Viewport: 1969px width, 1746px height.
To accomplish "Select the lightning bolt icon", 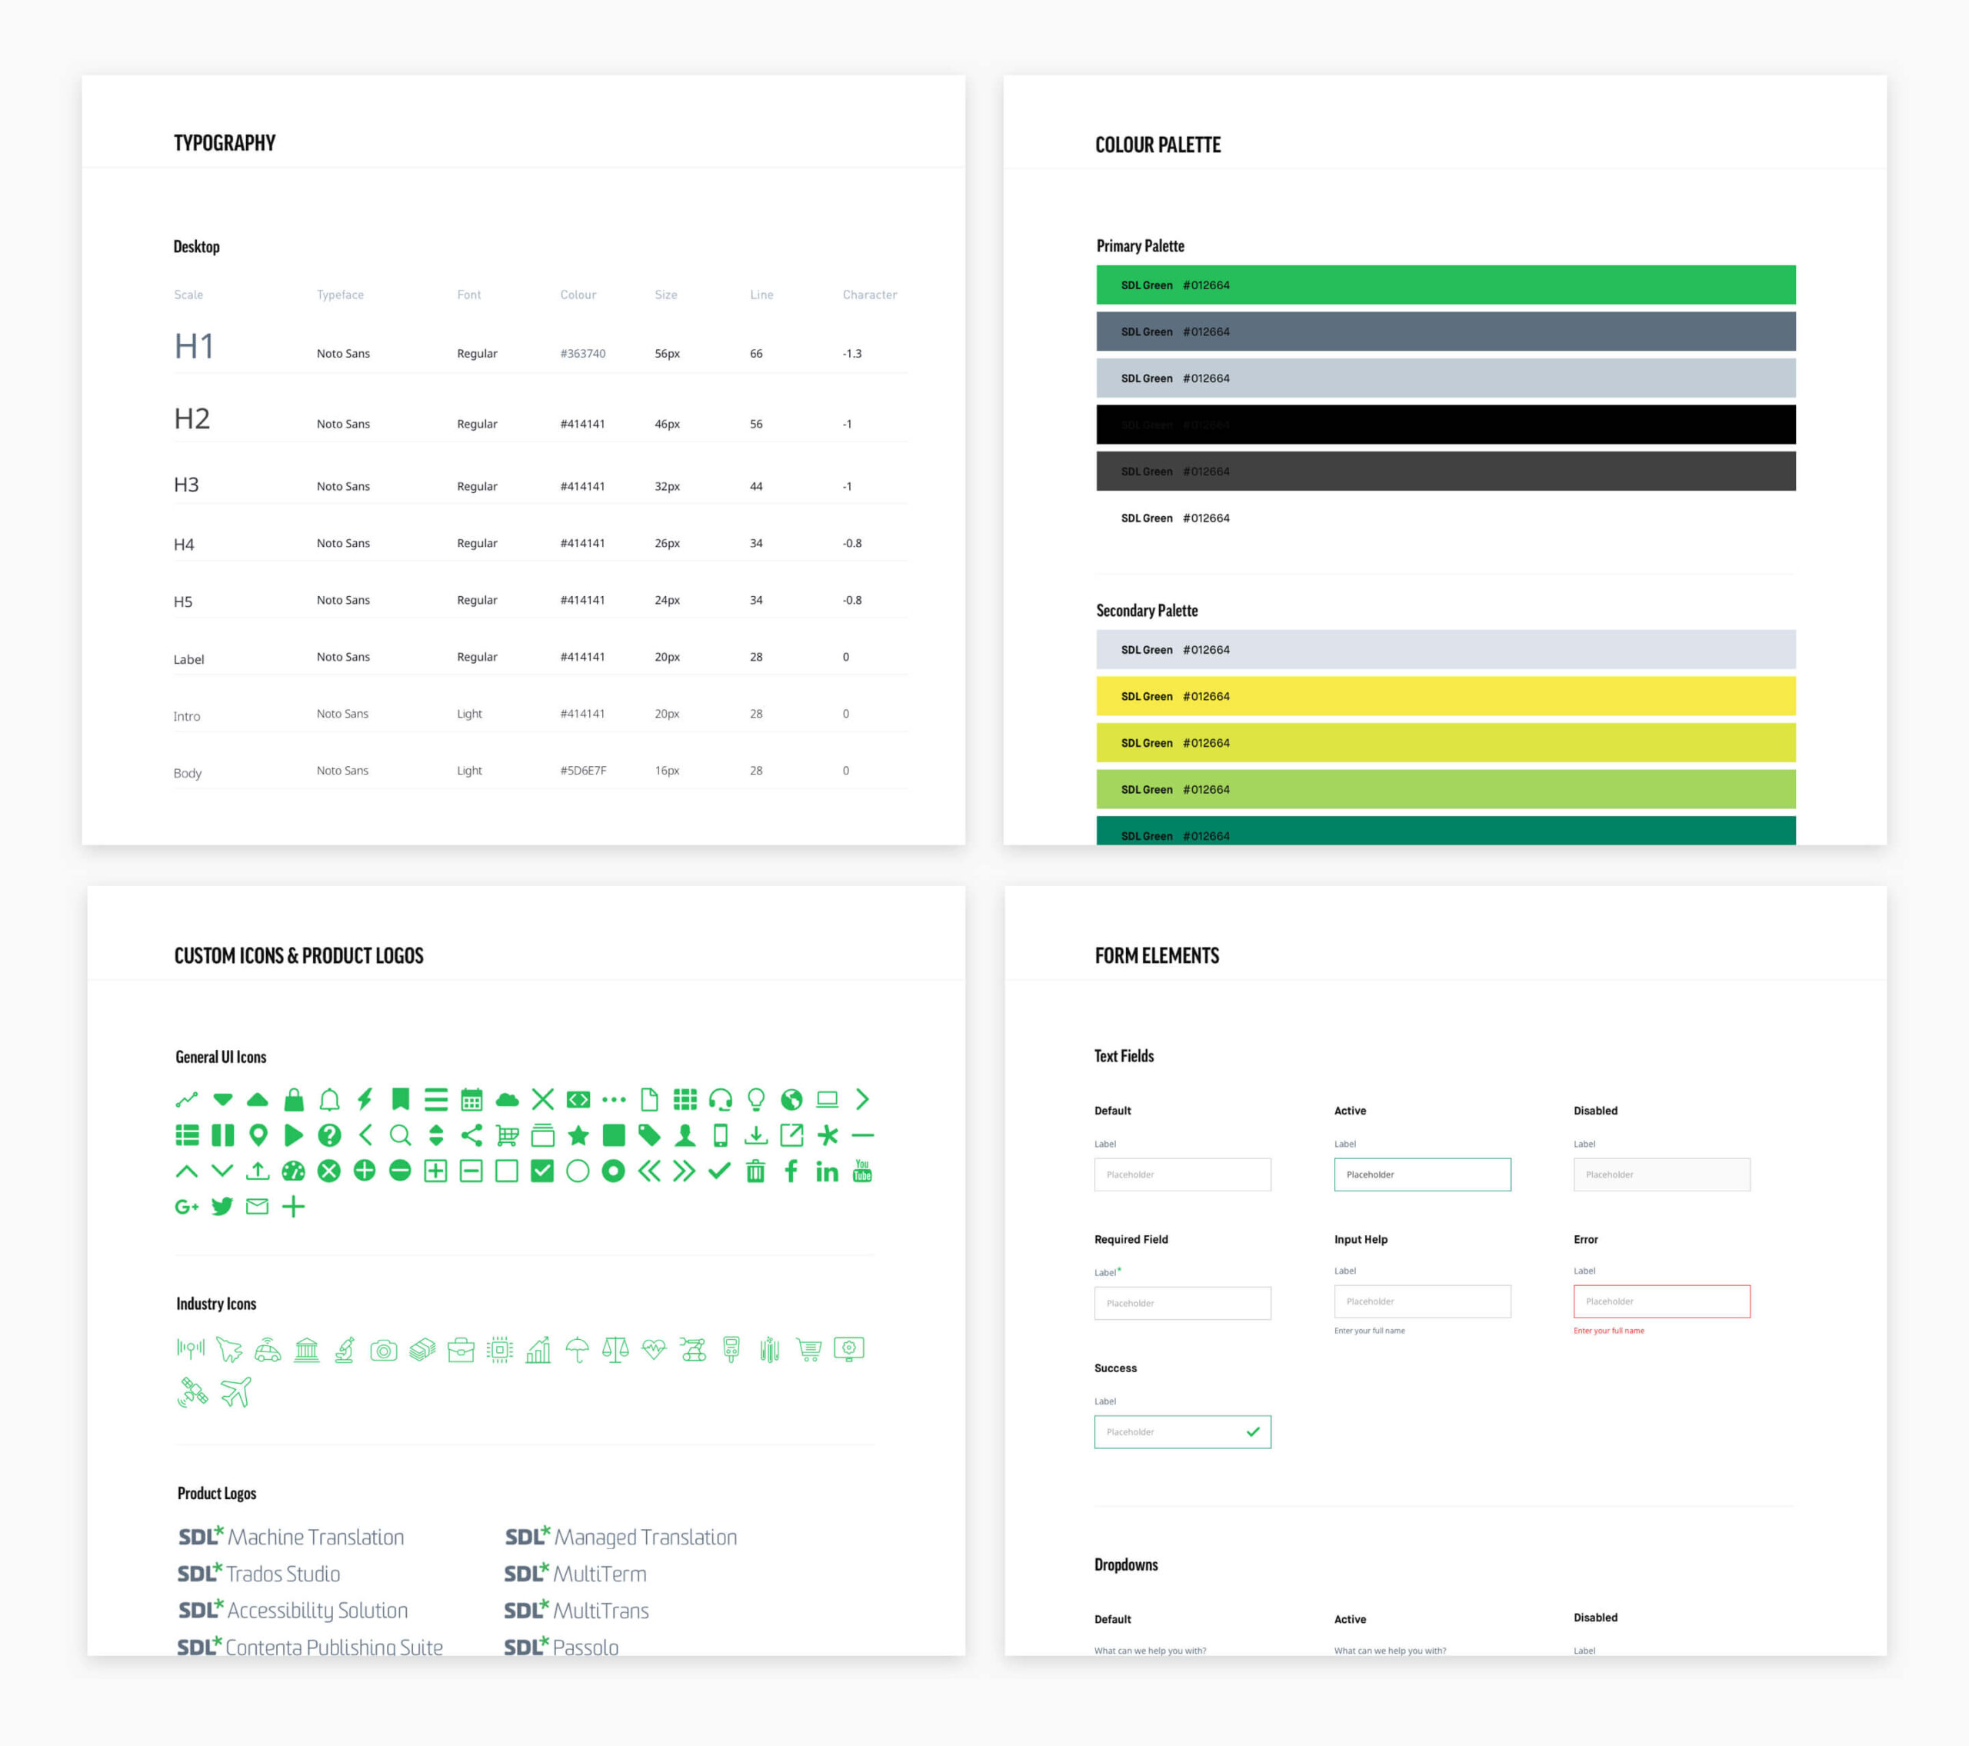I will [x=365, y=1099].
